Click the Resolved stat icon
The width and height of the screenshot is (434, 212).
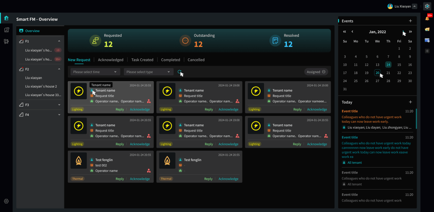(x=275, y=41)
